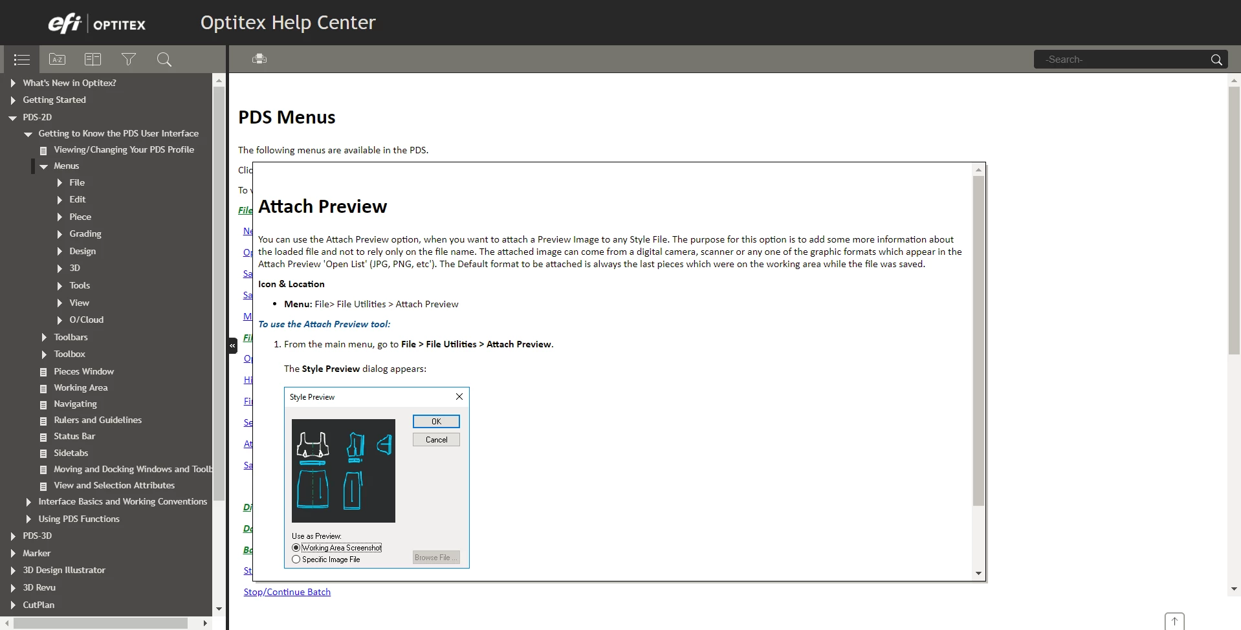The height and width of the screenshot is (630, 1241).
Task: Expand the 3D menu node
Action: [60, 268]
